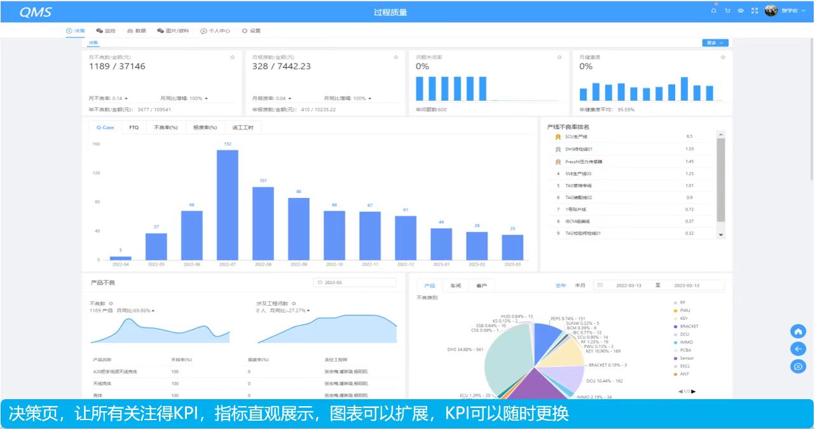This screenshot has height=429, width=815.
Task: Click info icon on 月健康度 card
Action: click(x=723, y=57)
